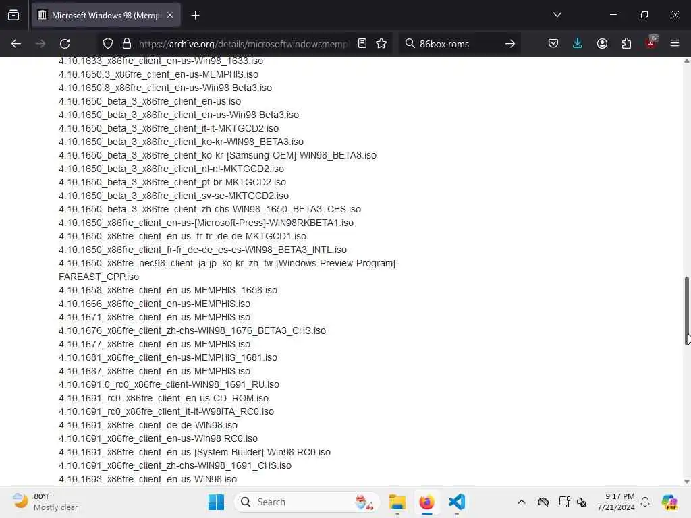Select 4.10.1693 en-us-WIN98.iso entry
The height and width of the screenshot is (518, 691).
tap(148, 480)
